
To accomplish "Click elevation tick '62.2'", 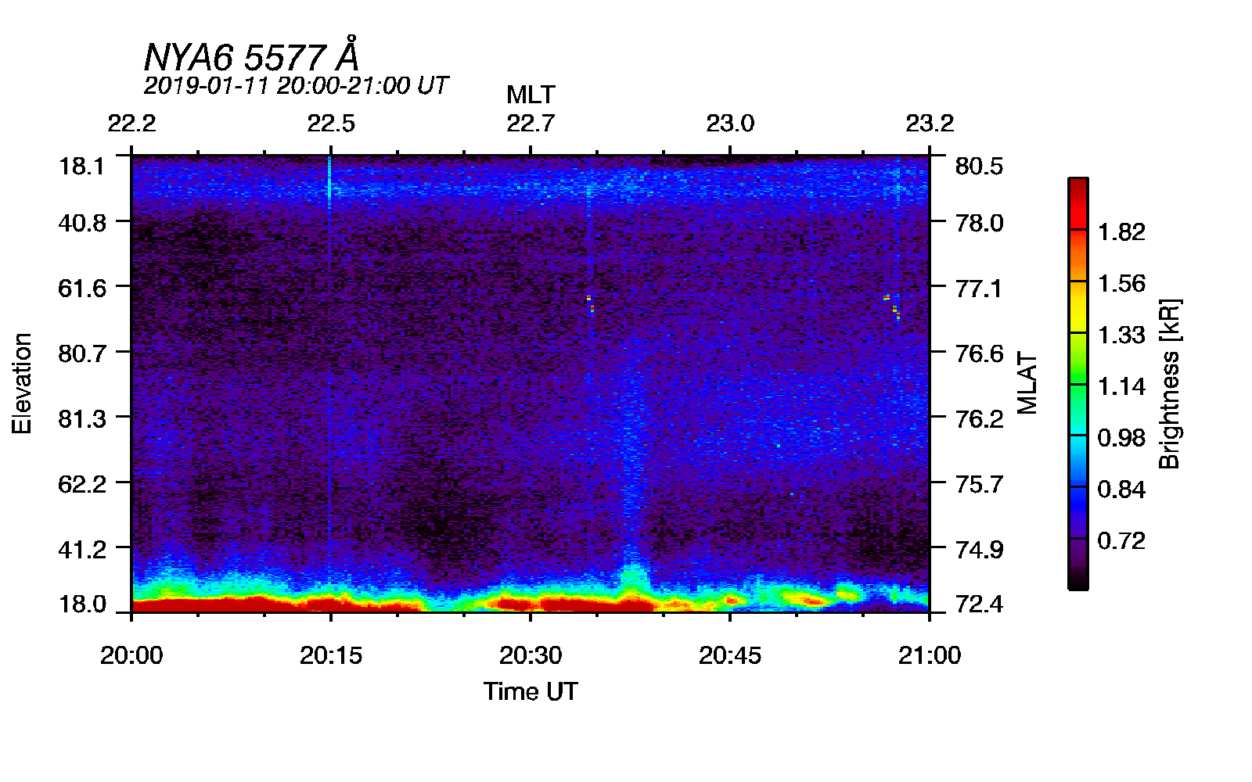I will [x=82, y=484].
